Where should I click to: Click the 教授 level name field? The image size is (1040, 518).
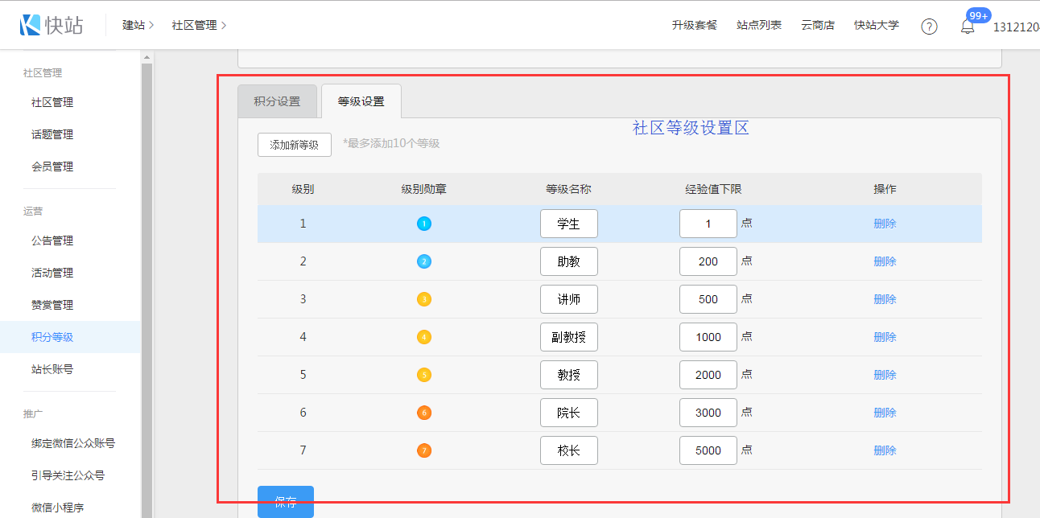click(568, 375)
